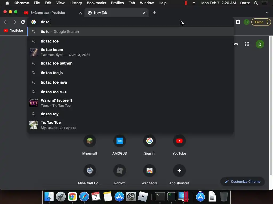
Task: Pick the tic tac toe js suggestion
Action: [x=130, y=73]
